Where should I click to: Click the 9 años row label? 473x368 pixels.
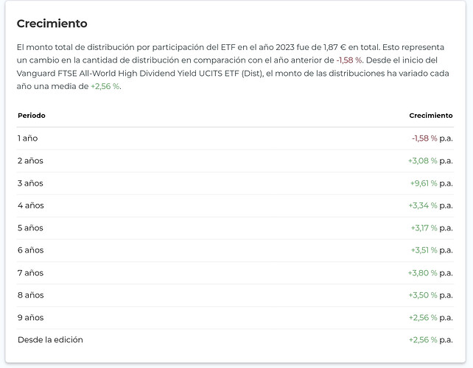(x=30, y=318)
